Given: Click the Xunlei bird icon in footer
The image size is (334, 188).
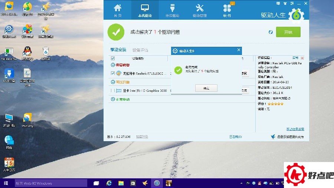Looking at the screenshot, I should pos(273,136).
